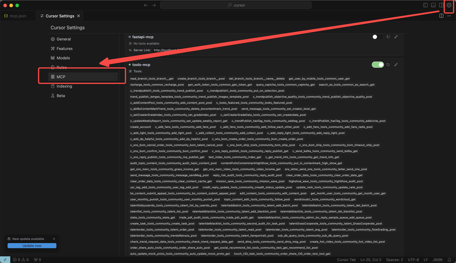Open forwarded ports indicator
This screenshot has height=263, width=456.
click(x=37, y=260)
